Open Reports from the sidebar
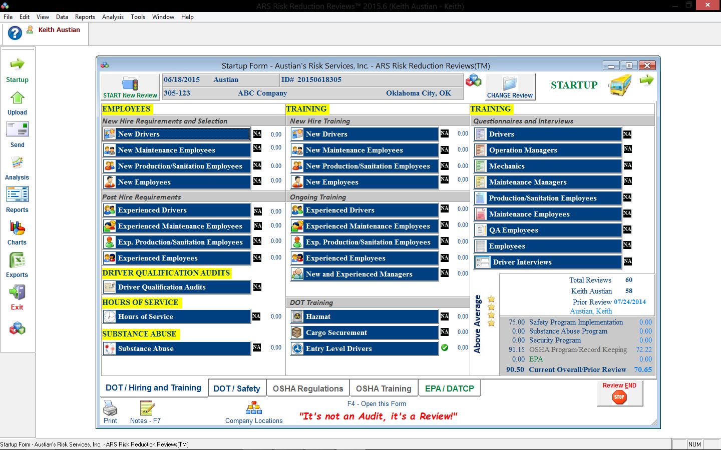The width and height of the screenshot is (721, 450). [17, 194]
